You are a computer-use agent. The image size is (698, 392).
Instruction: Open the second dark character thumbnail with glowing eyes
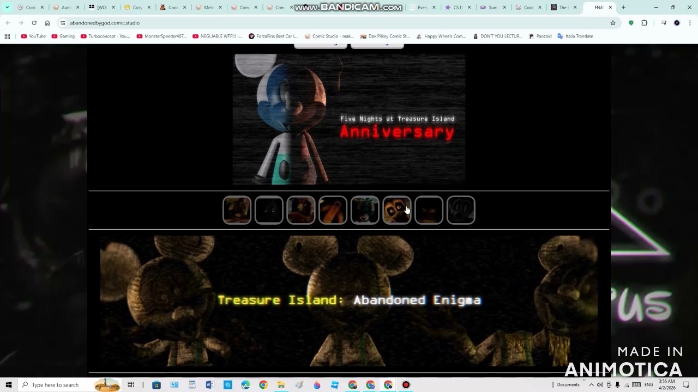pos(269,210)
